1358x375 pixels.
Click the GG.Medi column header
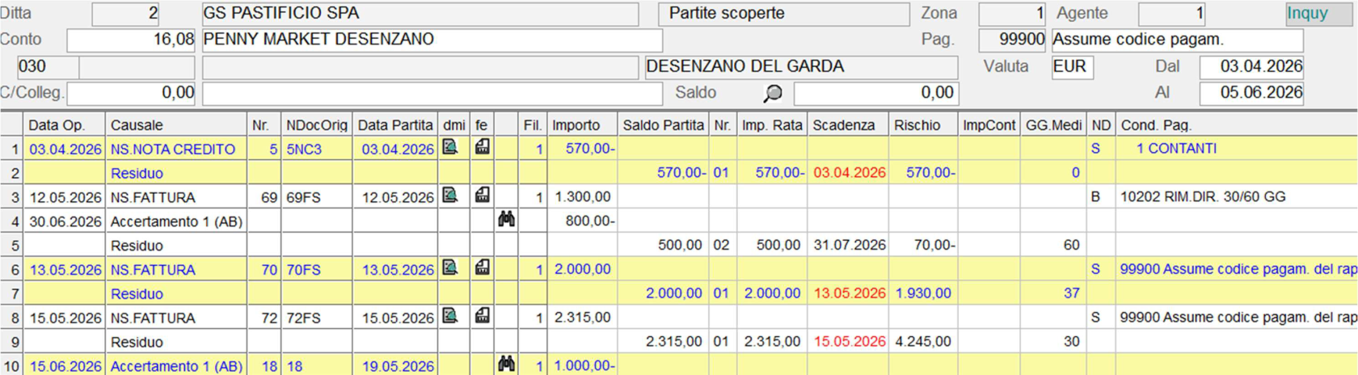(1054, 125)
